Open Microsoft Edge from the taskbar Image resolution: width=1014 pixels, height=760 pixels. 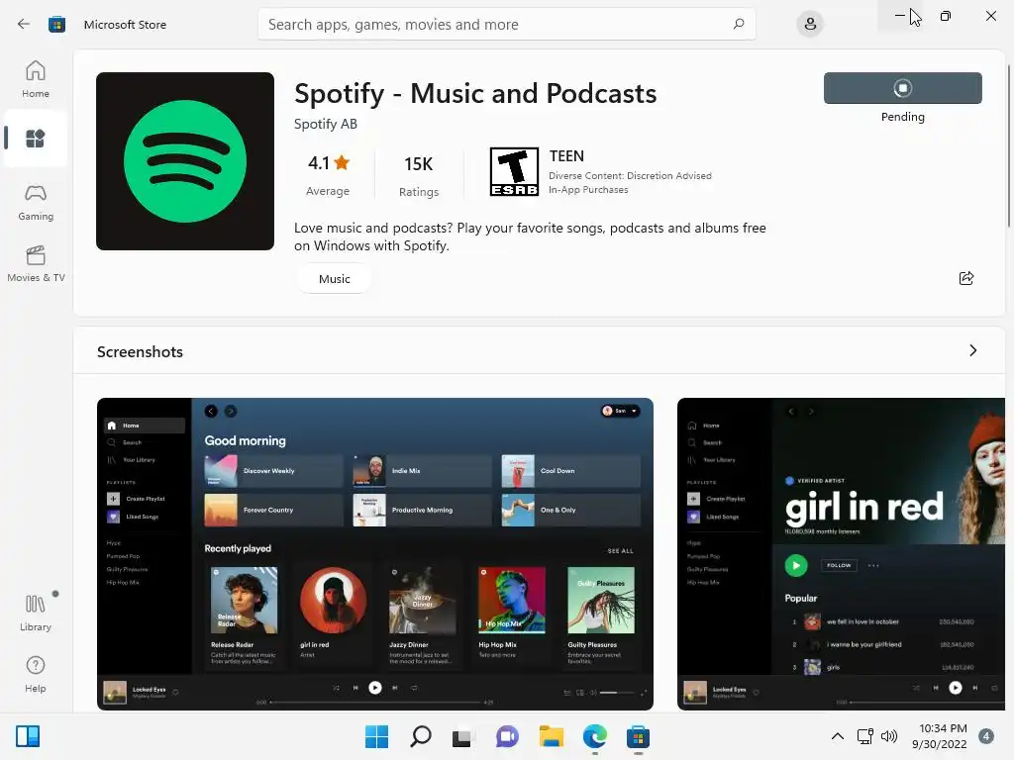[594, 736]
